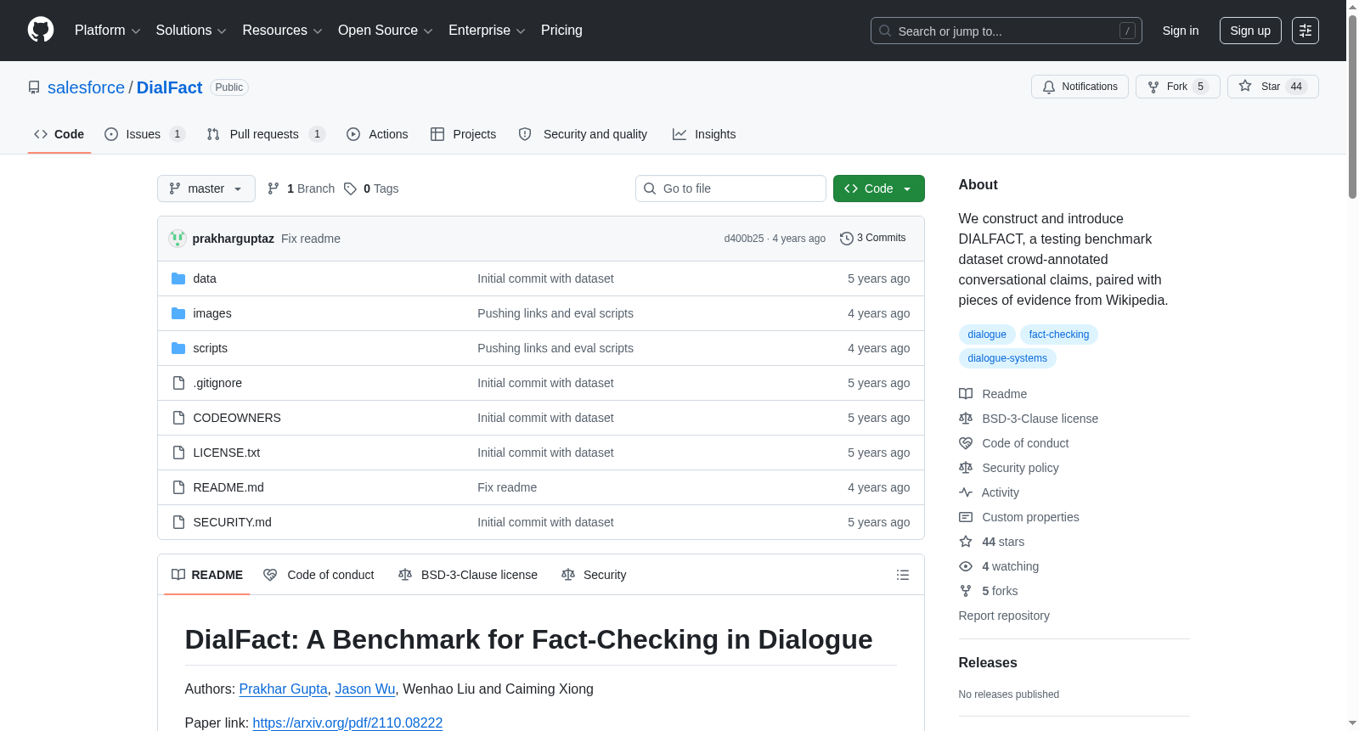Expand the Open Source menu
This screenshot has width=1359, height=731.
point(386,31)
